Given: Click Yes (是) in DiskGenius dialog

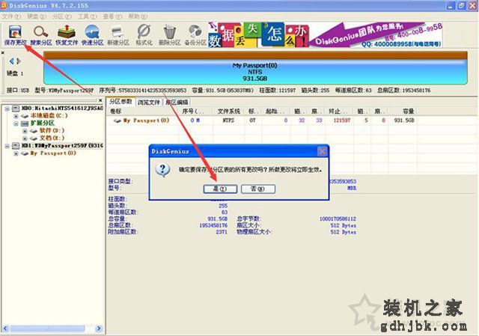Looking at the screenshot, I should pyautogui.click(x=220, y=189).
